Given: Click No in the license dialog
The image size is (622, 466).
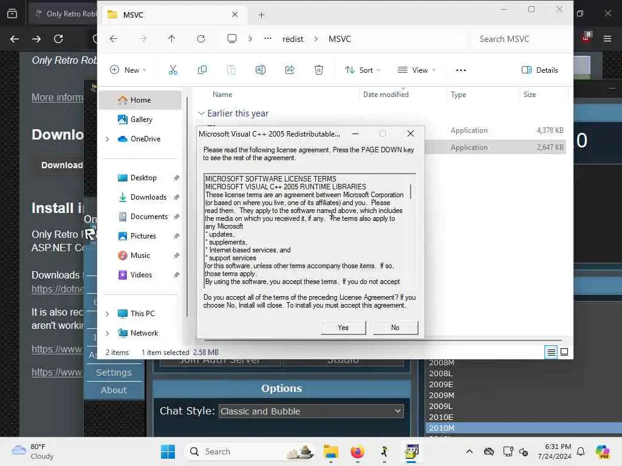Looking at the screenshot, I should [395, 328].
